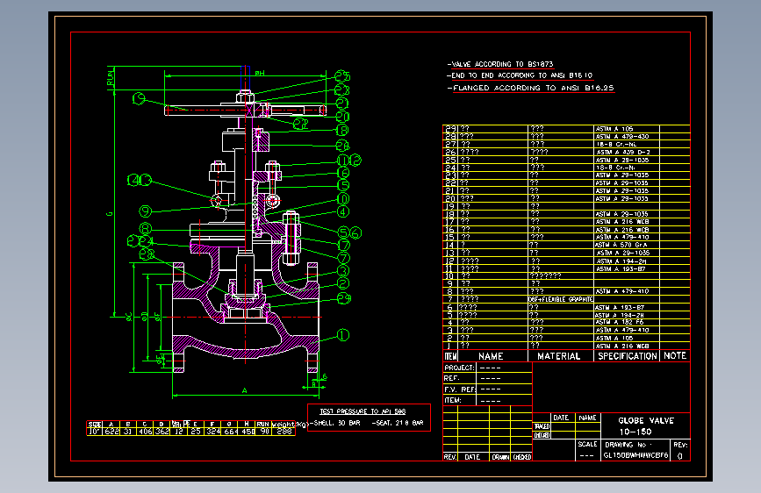The image size is (761, 493).
Task: Select dimension label 'A' below the valve
Action: coord(245,390)
